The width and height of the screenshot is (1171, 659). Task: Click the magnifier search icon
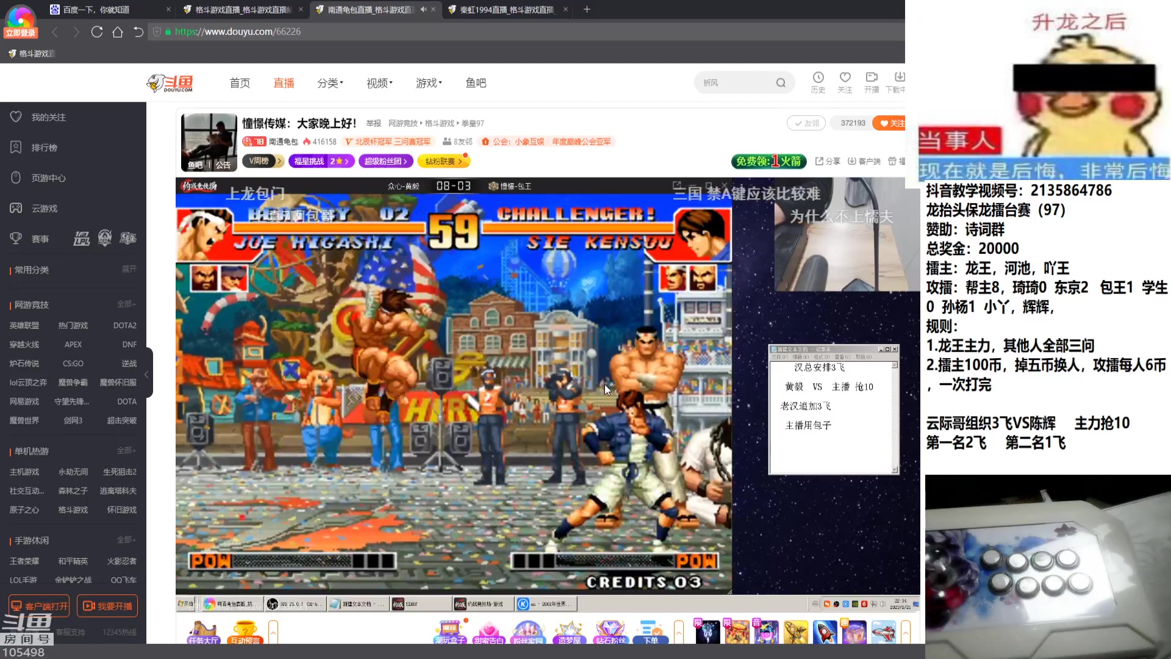point(781,83)
